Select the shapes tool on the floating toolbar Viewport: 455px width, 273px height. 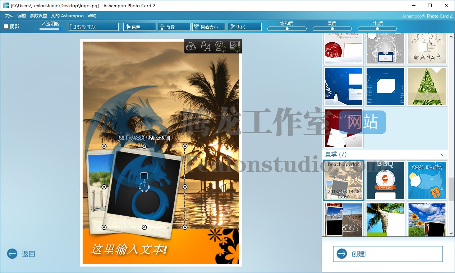(191, 46)
